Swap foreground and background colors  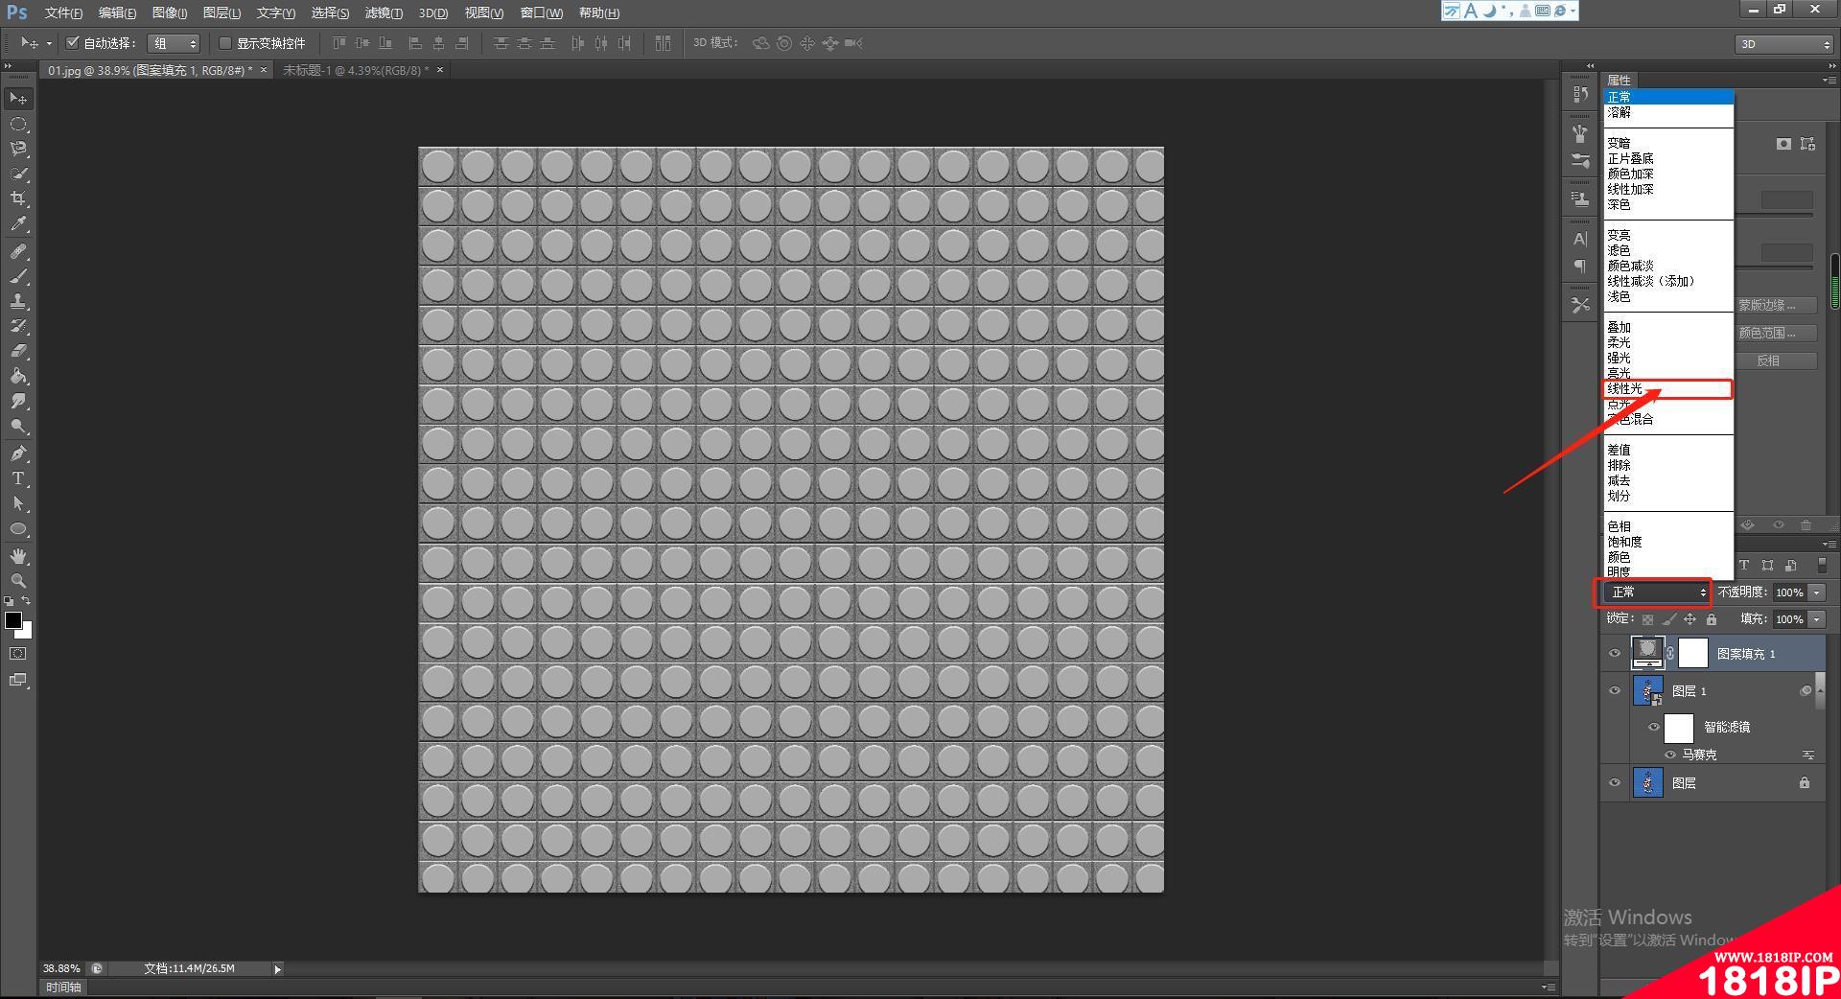(27, 601)
